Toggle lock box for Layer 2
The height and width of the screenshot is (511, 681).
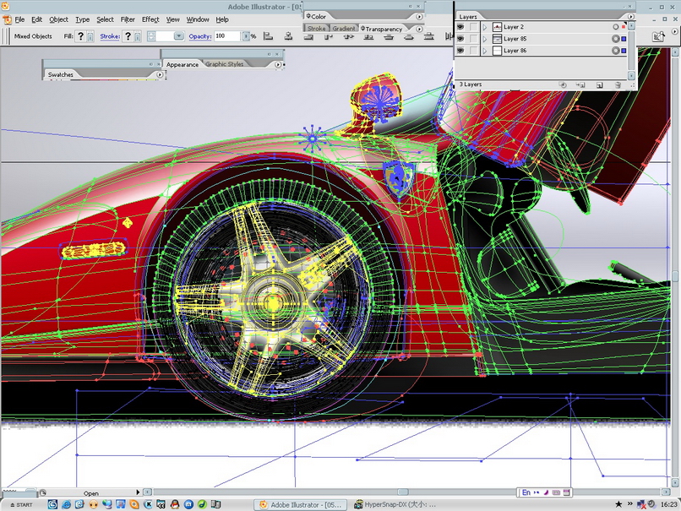point(473,27)
